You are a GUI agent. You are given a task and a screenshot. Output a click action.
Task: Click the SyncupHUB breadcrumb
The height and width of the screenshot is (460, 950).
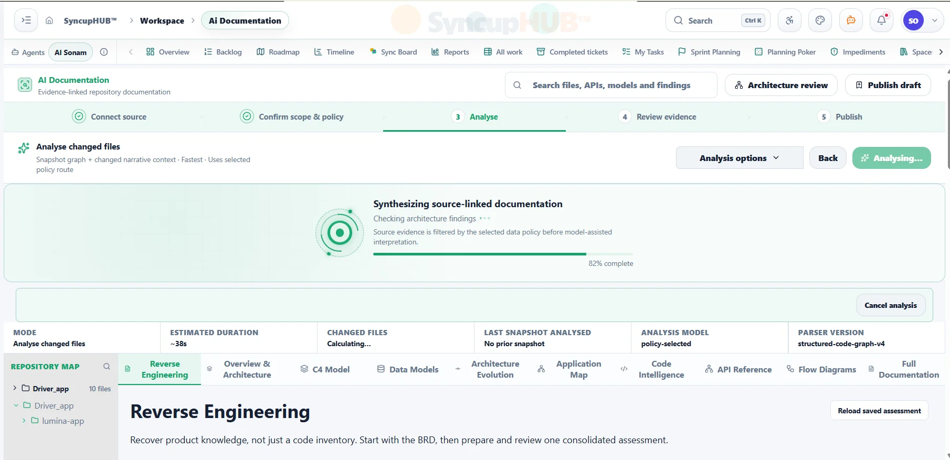(90, 20)
